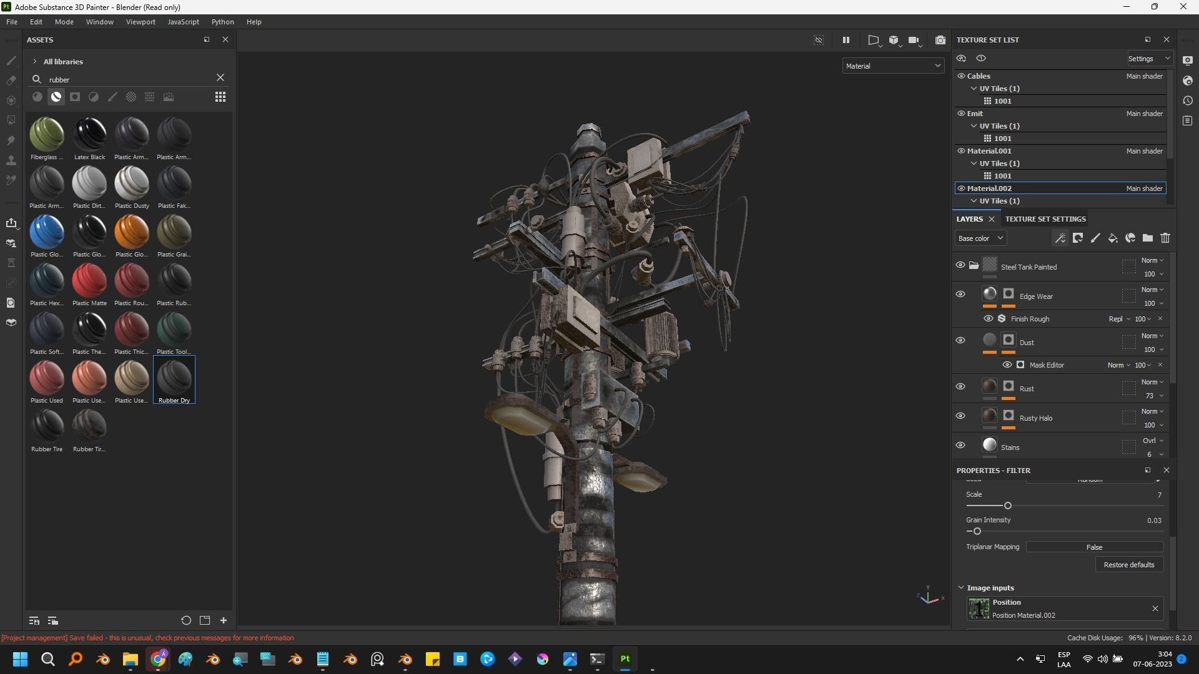The image size is (1199, 674).
Task: Open the Material display mode dropdown
Action: [892, 66]
